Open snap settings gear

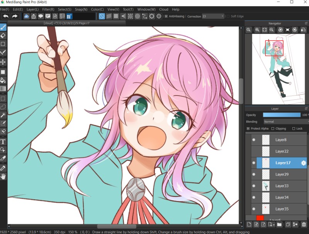click(x=159, y=16)
